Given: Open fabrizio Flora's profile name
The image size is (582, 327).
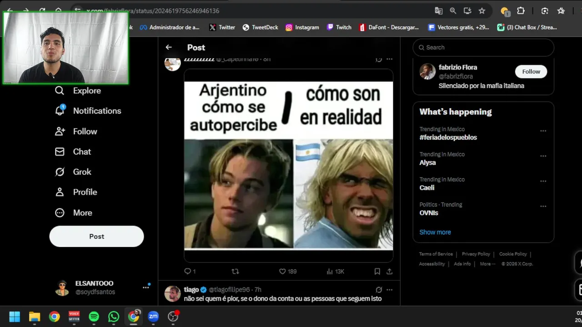Looking at the screenshot, I should (x=458, y=67).
